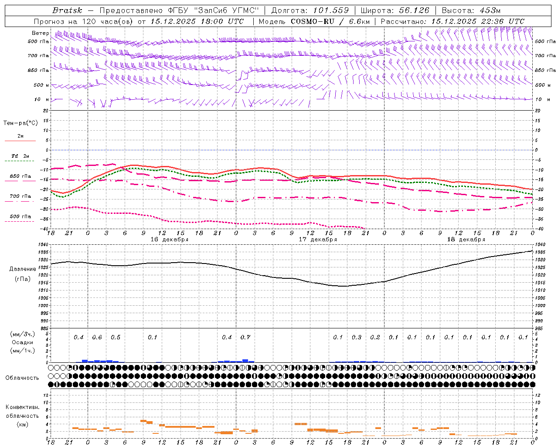Click the Высота: 453м header value
This screenshot has height=446, width=558.
pyautogui.click(x=471, y=10)
